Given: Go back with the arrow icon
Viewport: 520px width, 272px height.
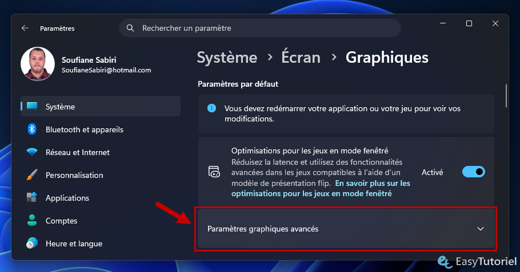Looking at the screenshot, I should coord(25,28).
